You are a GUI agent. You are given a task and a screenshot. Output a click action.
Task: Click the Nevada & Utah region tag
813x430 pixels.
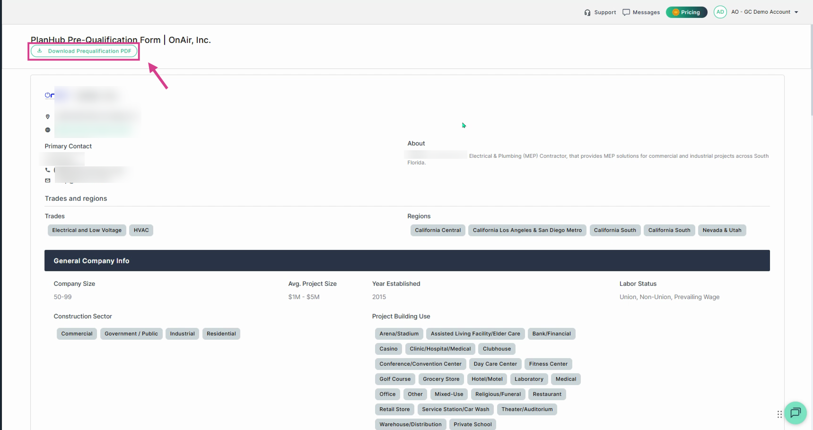[x=722, y=230]
